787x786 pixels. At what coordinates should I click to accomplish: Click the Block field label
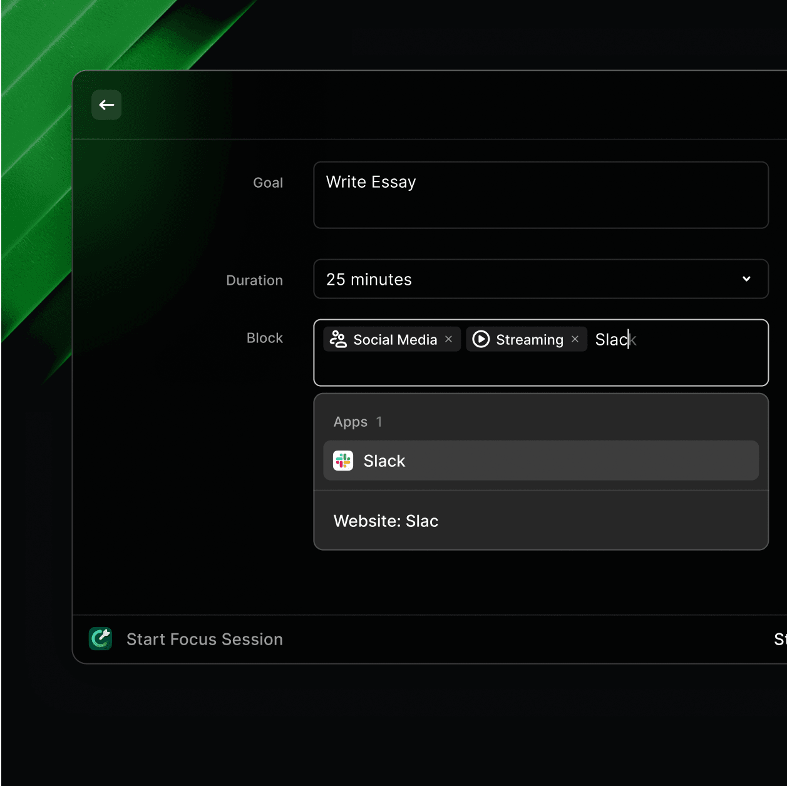(x=264, y=338)
